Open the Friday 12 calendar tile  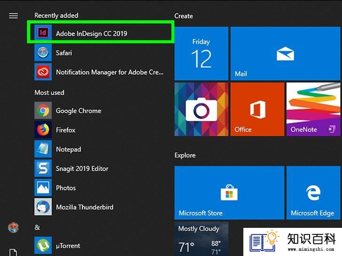(x=202, y=53)
